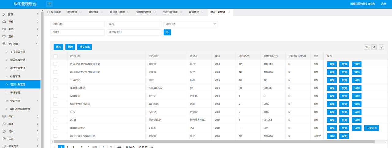Click the print icon above the table
This screenshot has width=392, height=148.
[x=374, y=47]
